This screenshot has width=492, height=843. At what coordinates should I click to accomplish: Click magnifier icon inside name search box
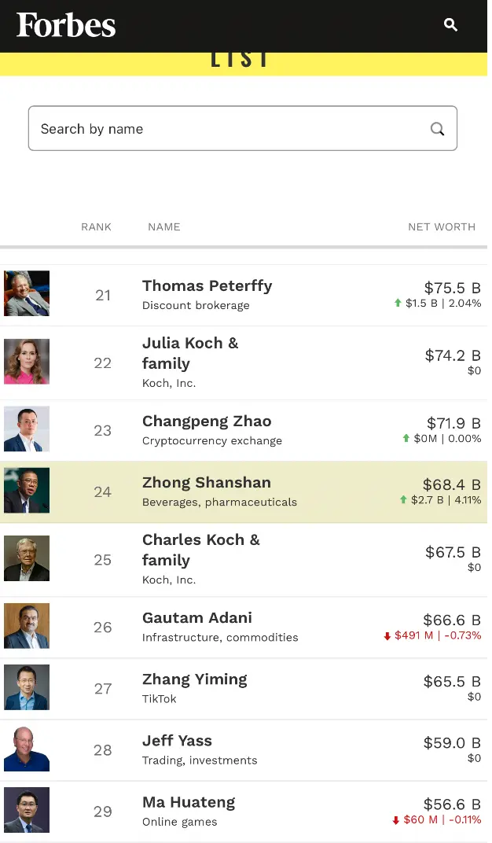(438, 129)
